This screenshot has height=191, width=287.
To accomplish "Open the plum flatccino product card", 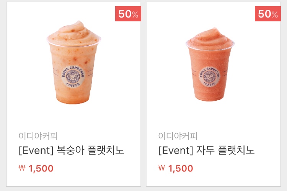I will pos(213,94).
